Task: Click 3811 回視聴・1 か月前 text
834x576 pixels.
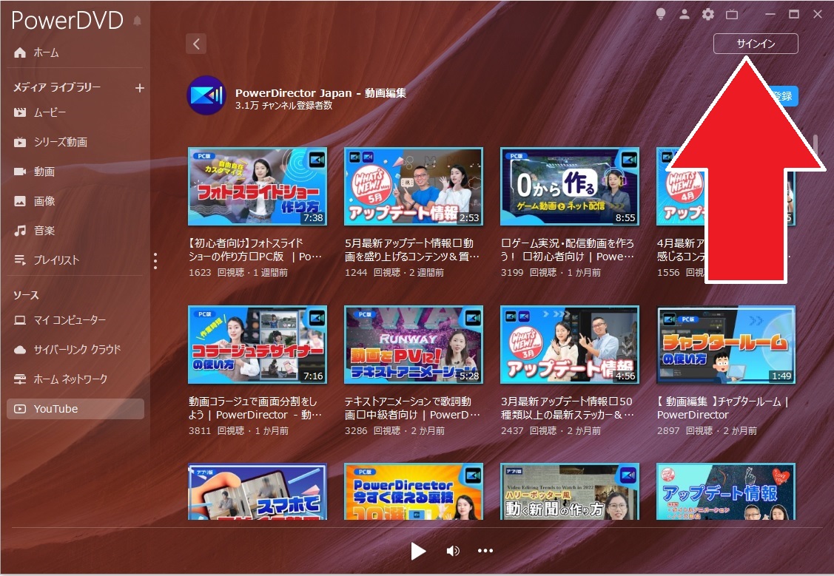Action: 238,431
